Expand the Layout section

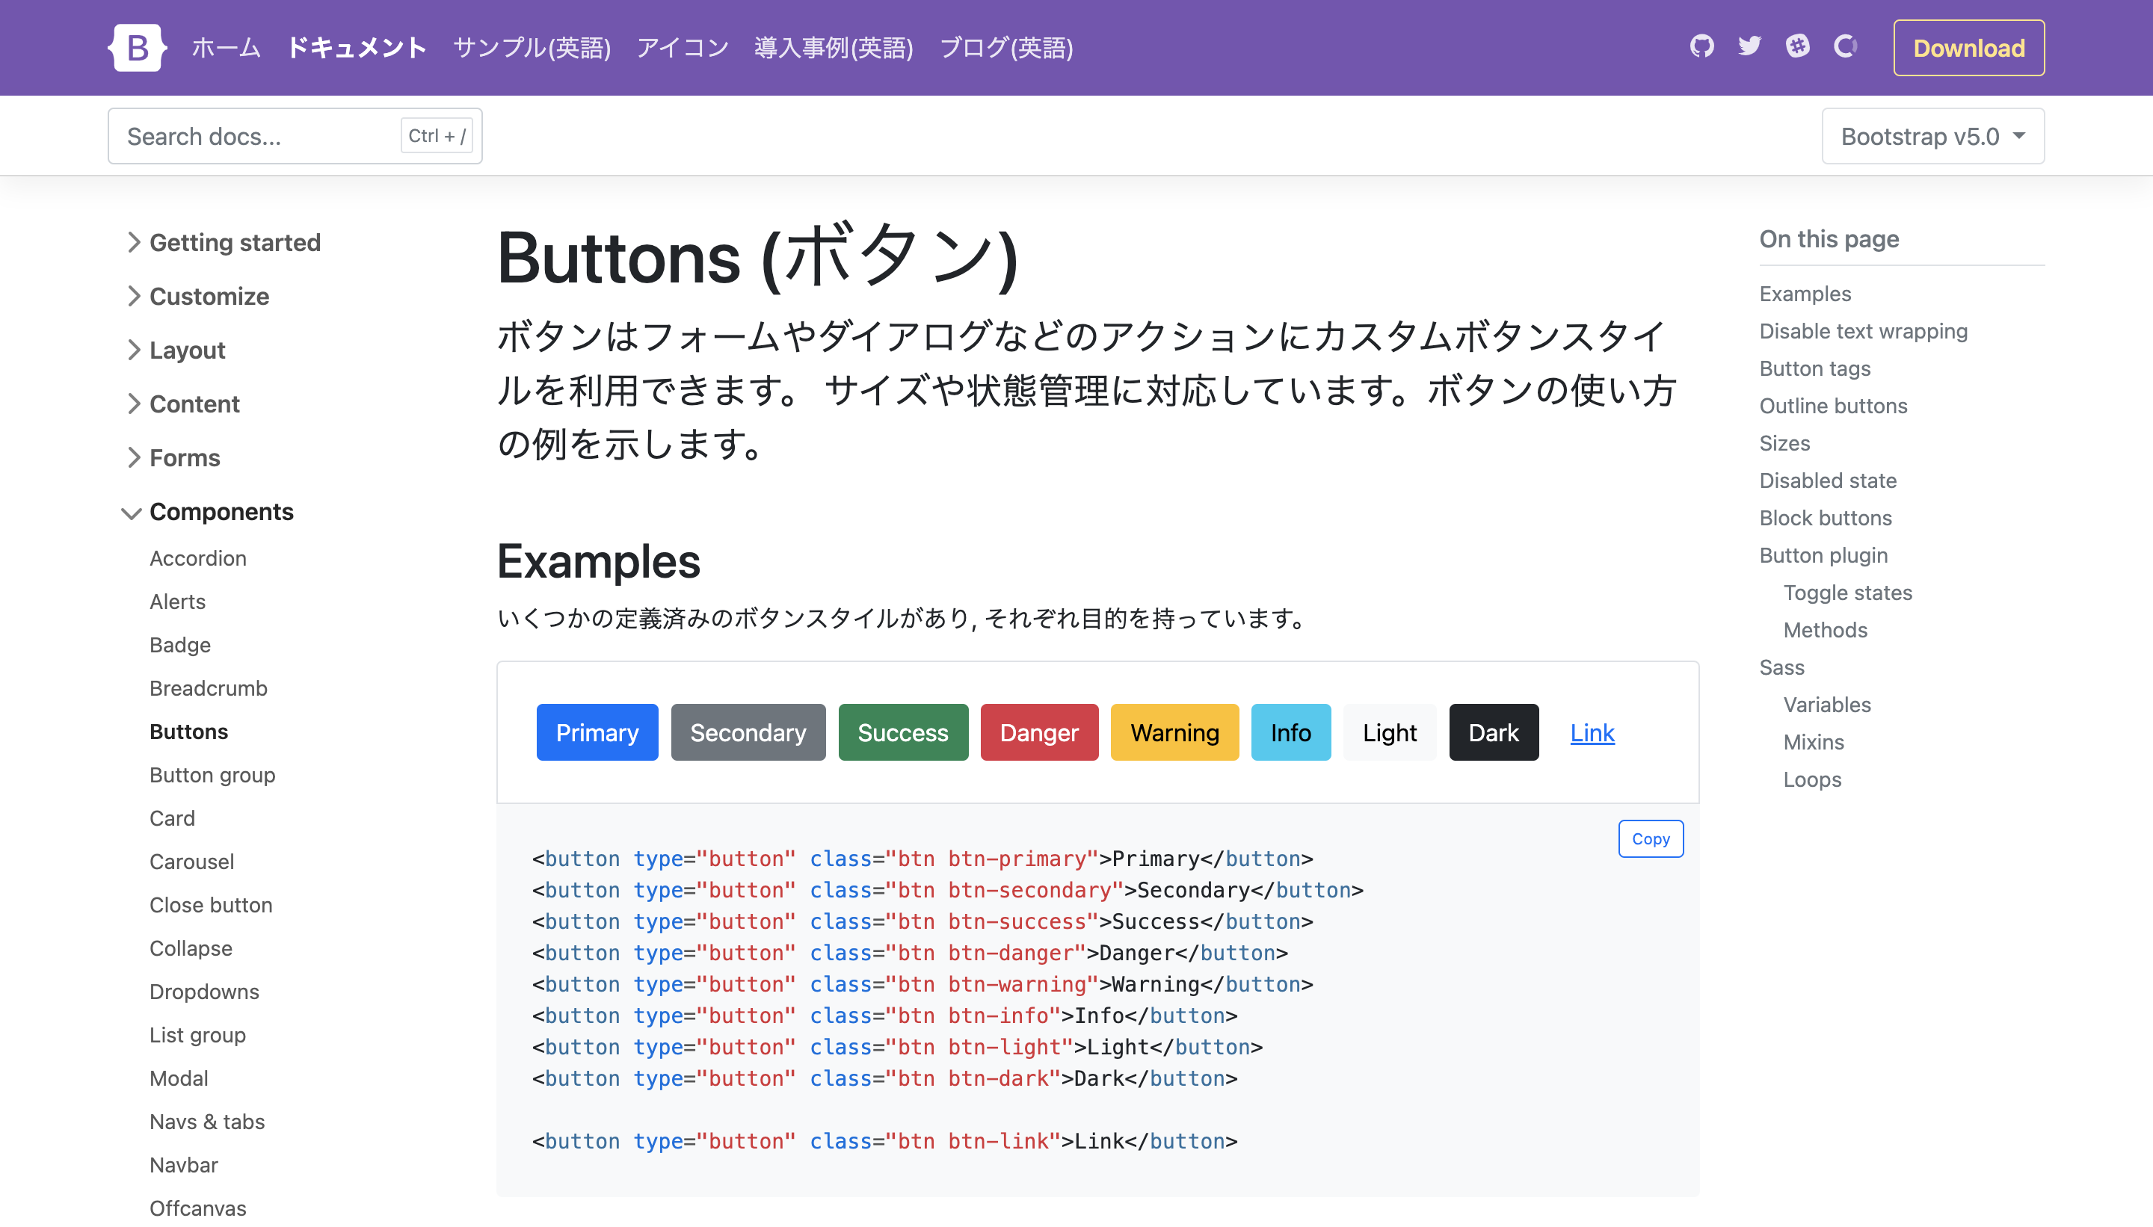(176, 350)
